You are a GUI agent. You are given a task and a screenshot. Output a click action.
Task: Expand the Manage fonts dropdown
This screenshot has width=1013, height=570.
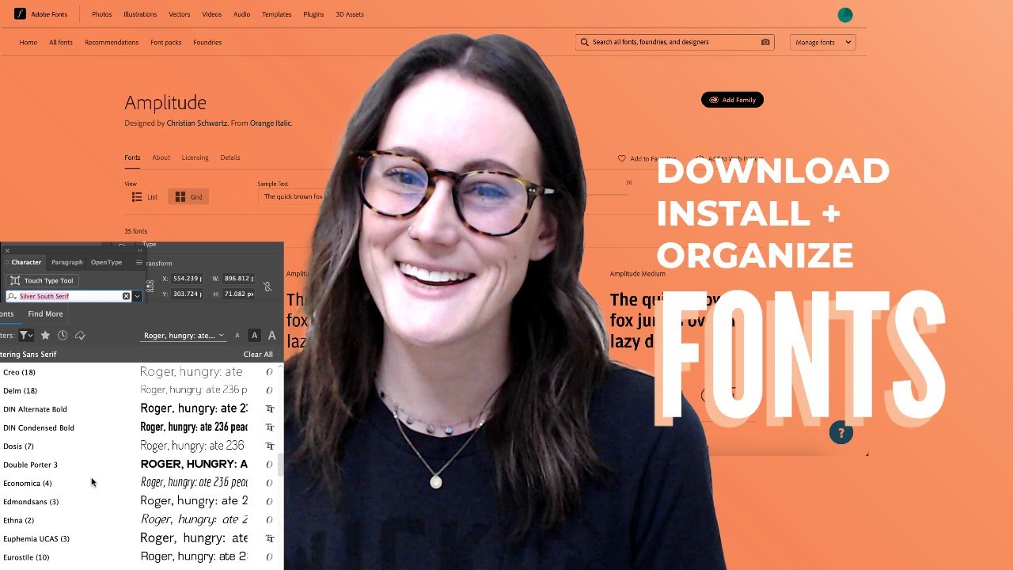[823, 42]
